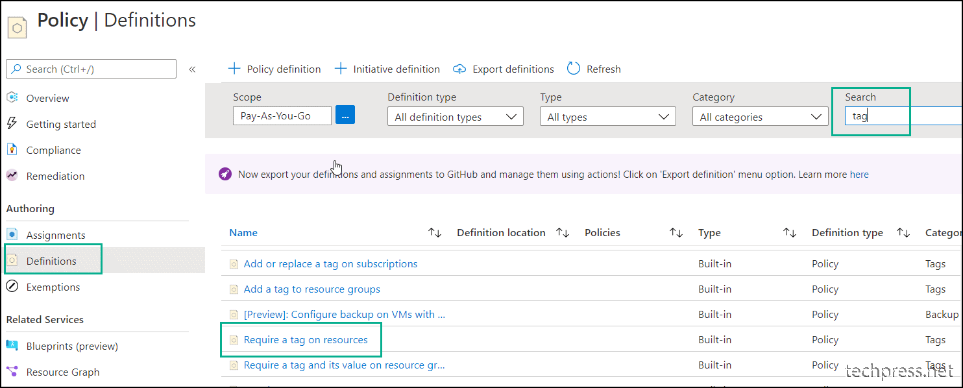The width and height of the screenshot is (963, 388).
Task: Sort by Name column arrows
Action: point(435,233)
